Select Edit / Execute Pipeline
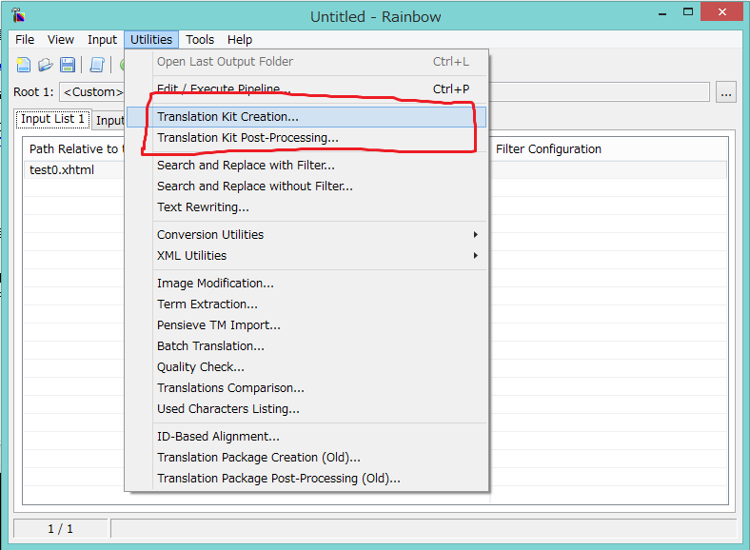 coord(306,88)
